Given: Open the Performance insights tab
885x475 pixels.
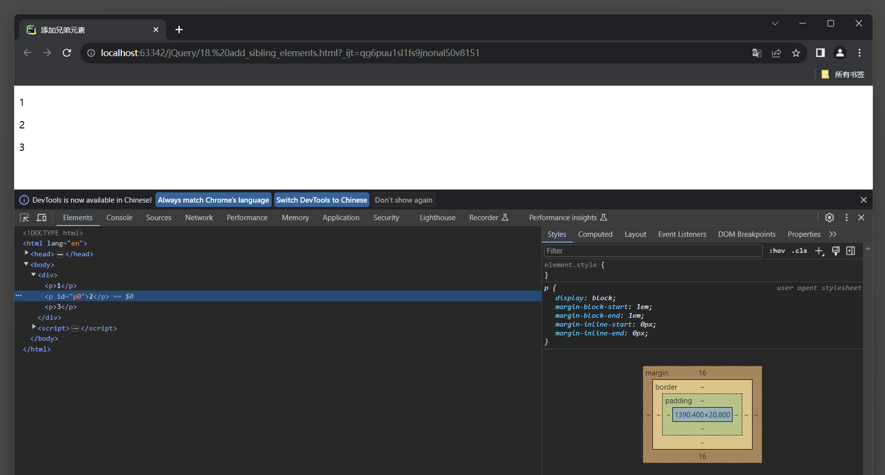Looking at the screenshot, I should tap(568, 218).
